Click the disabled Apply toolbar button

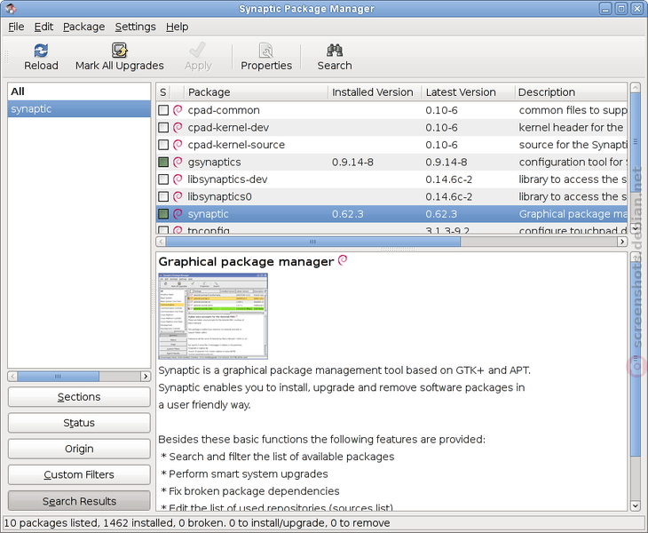(x=198, y=57)
